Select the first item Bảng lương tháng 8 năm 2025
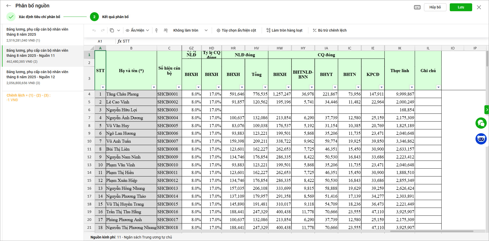This screenshot has width=489, height=241. click(43, 35)
